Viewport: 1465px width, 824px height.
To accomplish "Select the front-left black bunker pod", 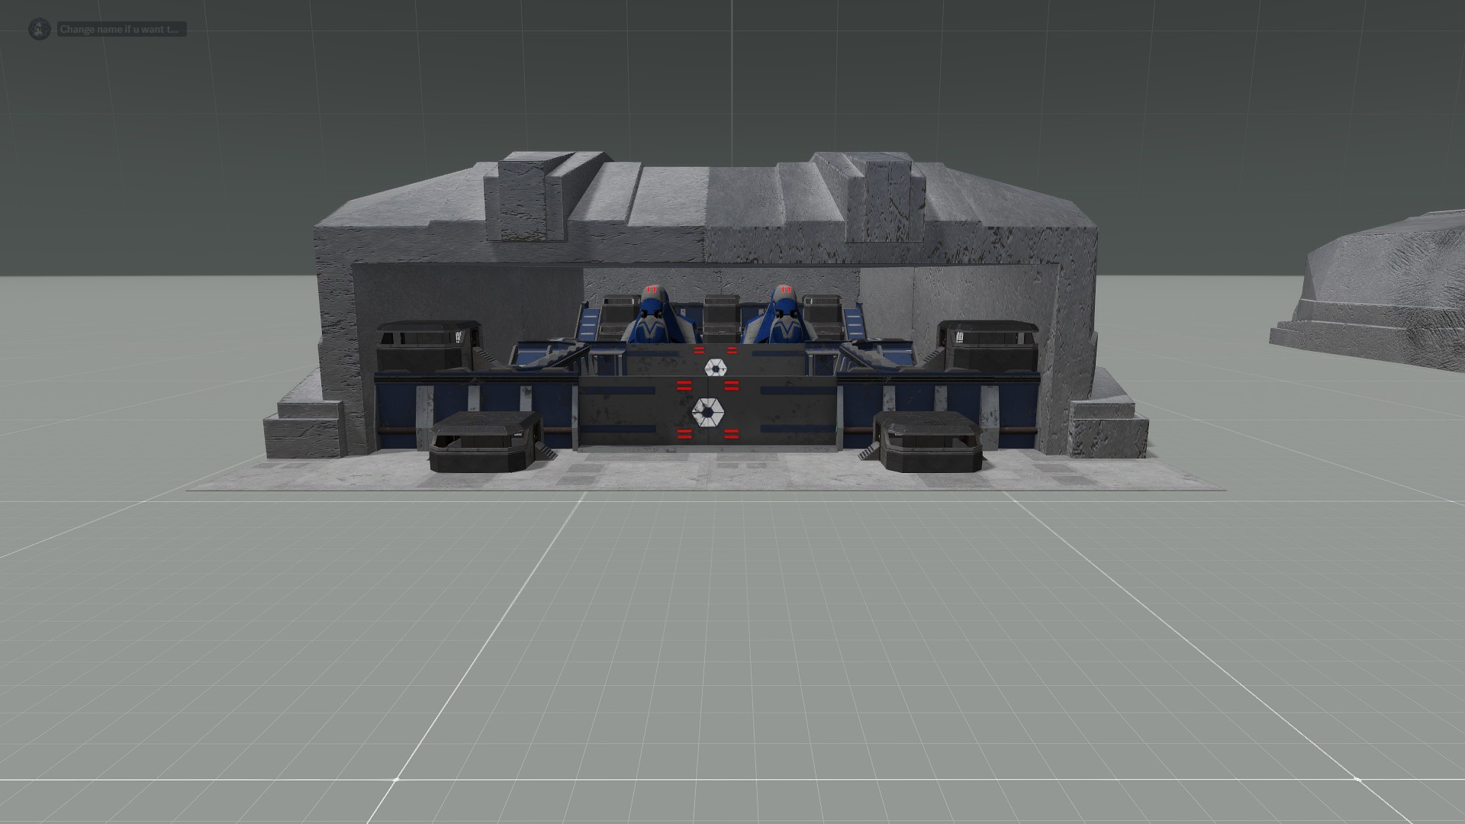I will pos(485,441).
